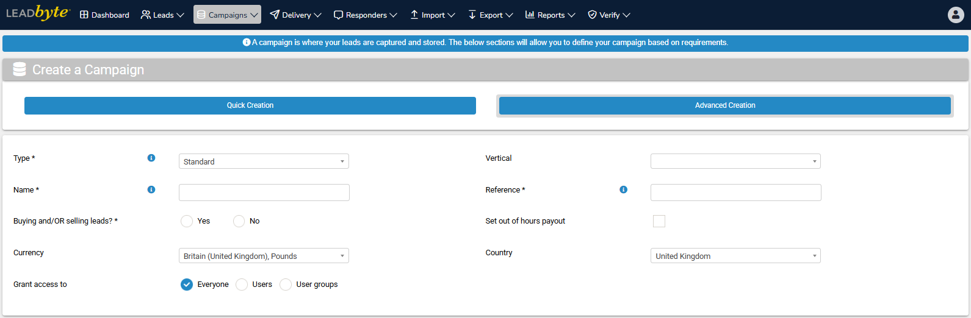
Task: Click the Quick Creation button
Action: (250, 105)
